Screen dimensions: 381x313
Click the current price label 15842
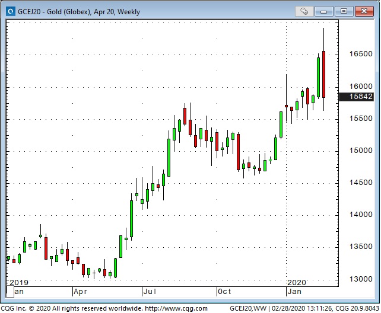tap(356, 97)
